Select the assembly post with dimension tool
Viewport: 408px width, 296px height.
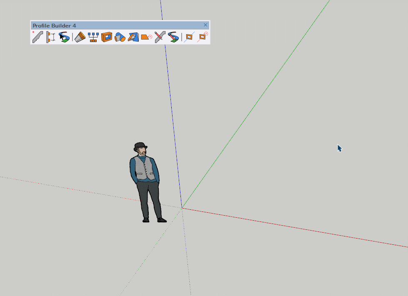point(51,37)
